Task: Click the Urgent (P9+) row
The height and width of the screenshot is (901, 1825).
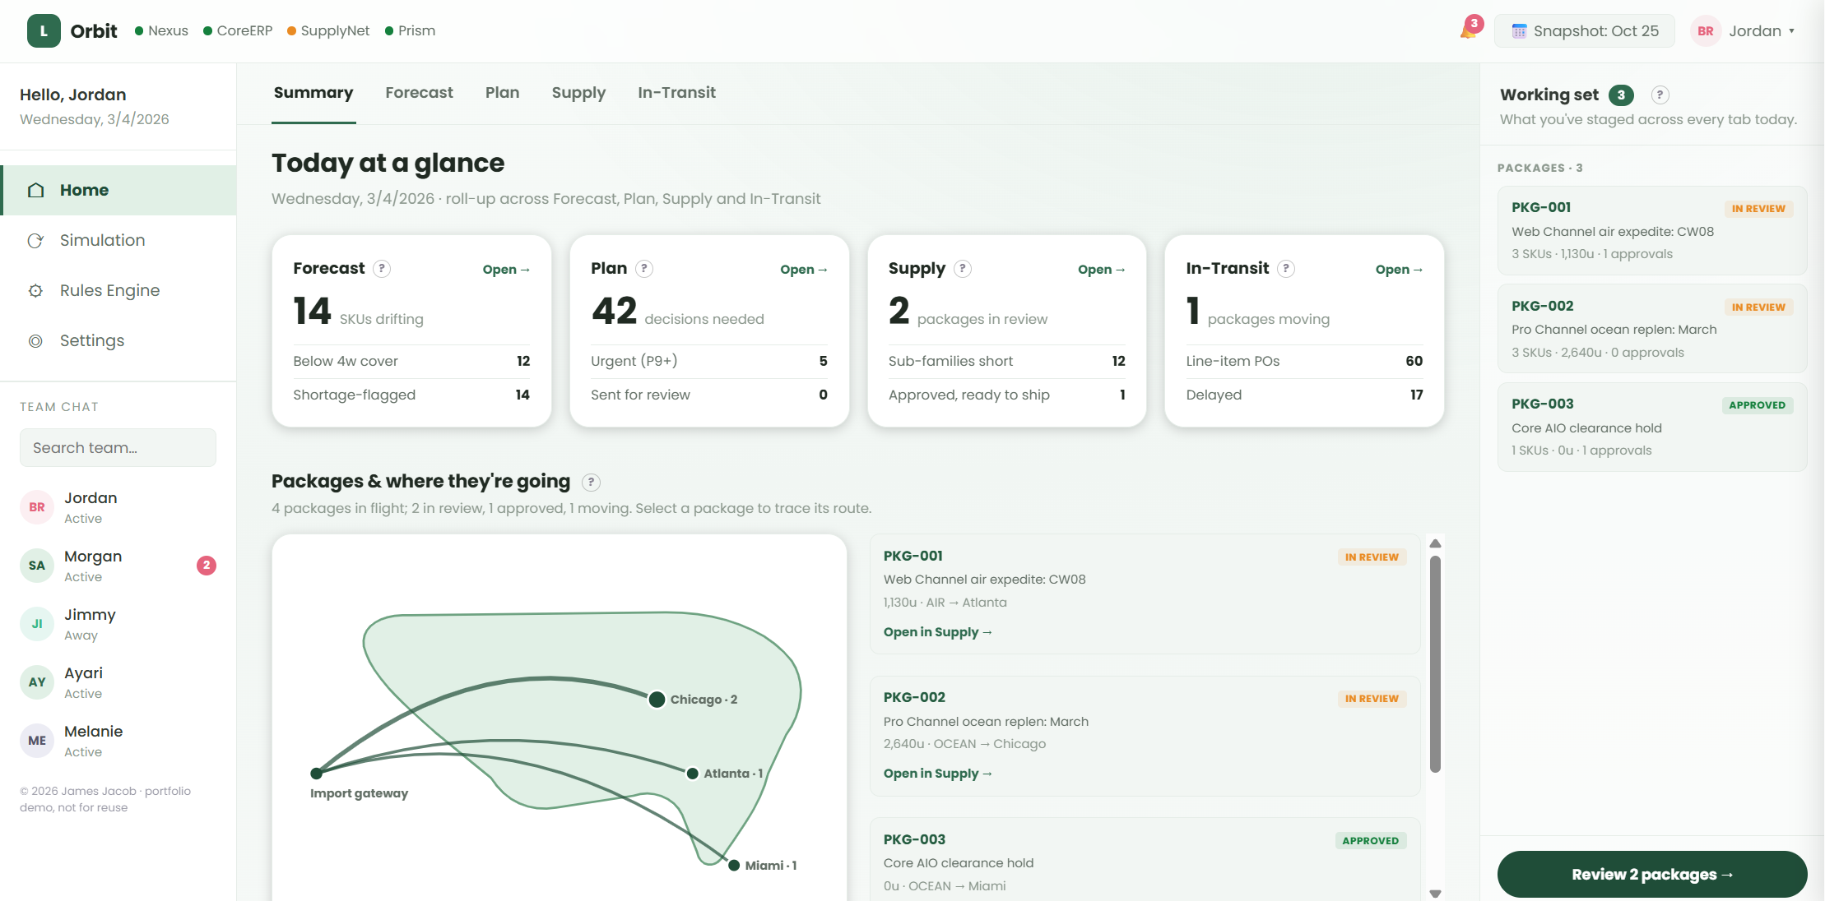Action: 709,362
